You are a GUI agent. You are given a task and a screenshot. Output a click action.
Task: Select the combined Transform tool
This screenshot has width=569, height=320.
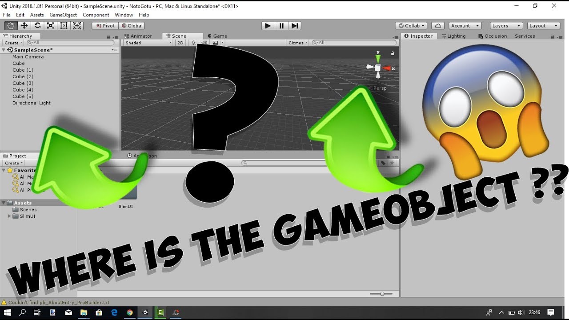[x=77, y=26]
